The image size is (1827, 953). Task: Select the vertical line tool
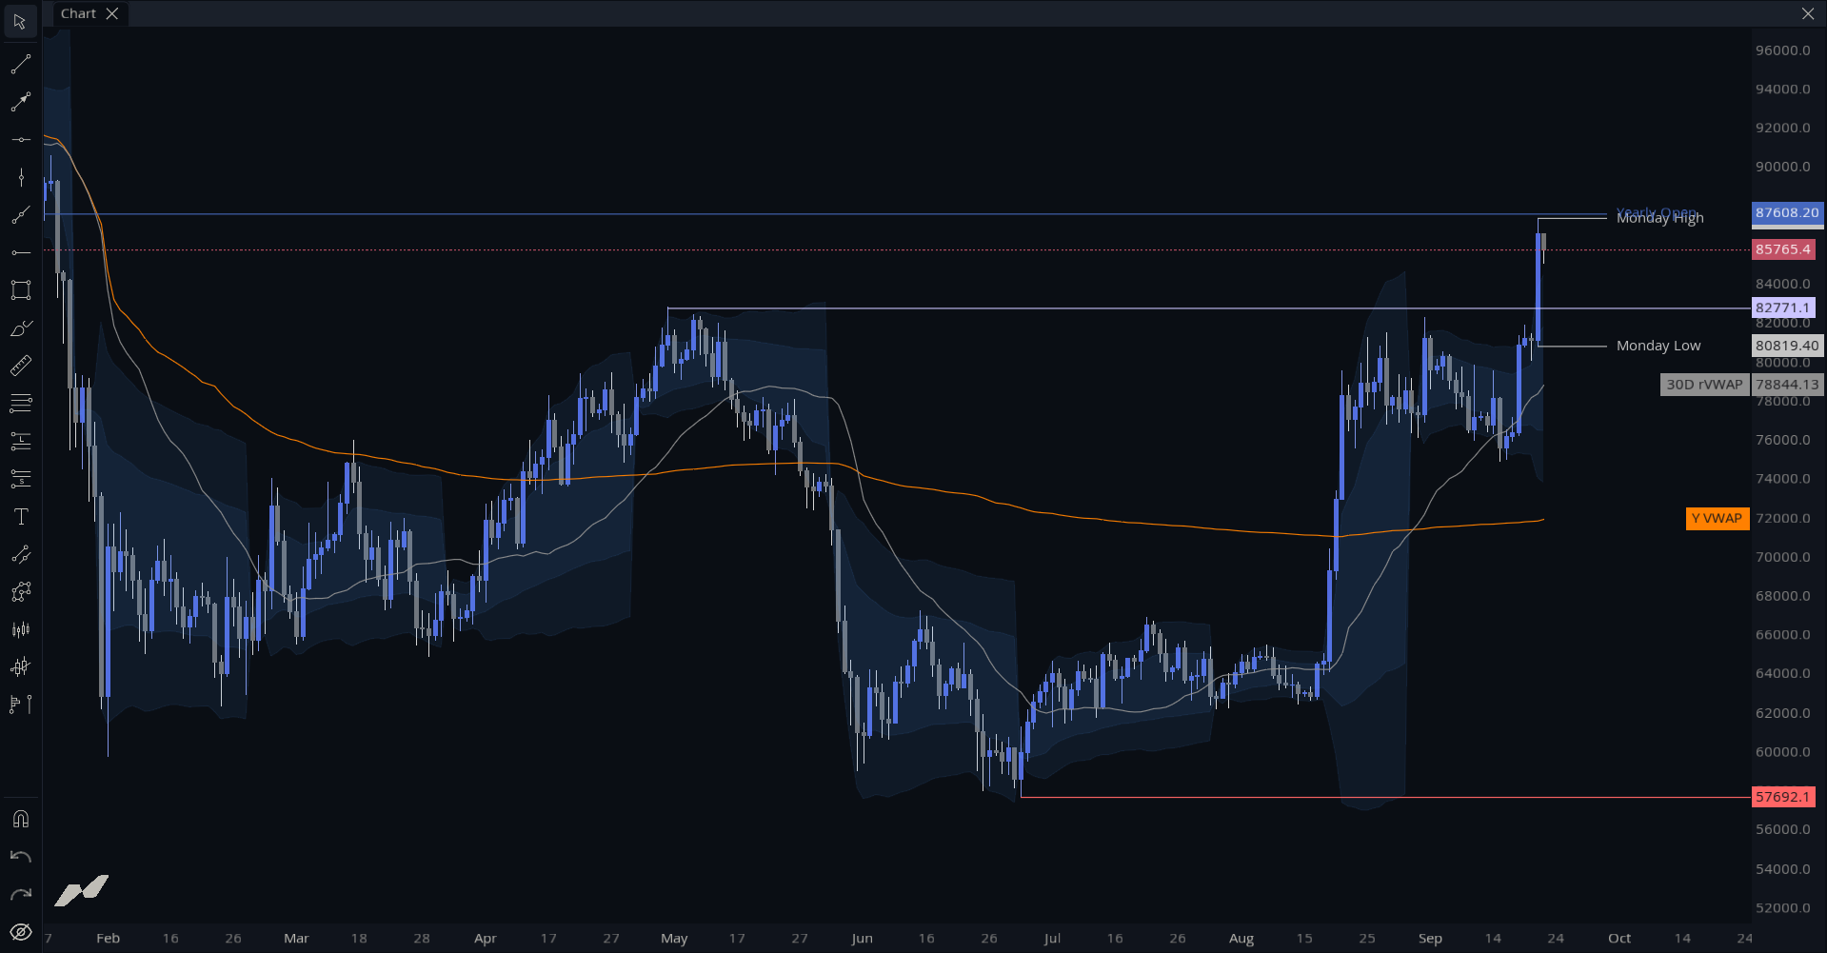pos(20,177)
